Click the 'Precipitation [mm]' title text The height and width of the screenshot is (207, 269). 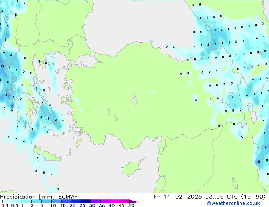(28, 197)
